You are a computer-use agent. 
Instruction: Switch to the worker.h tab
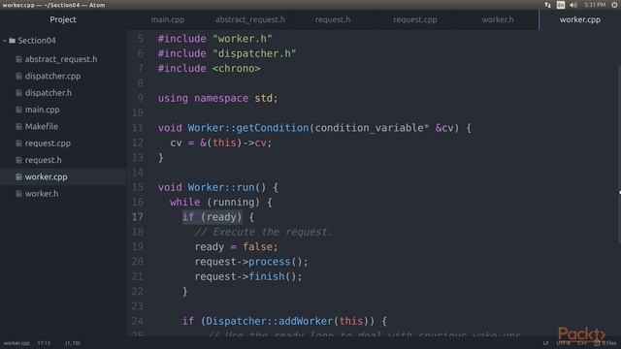point(498,19)
